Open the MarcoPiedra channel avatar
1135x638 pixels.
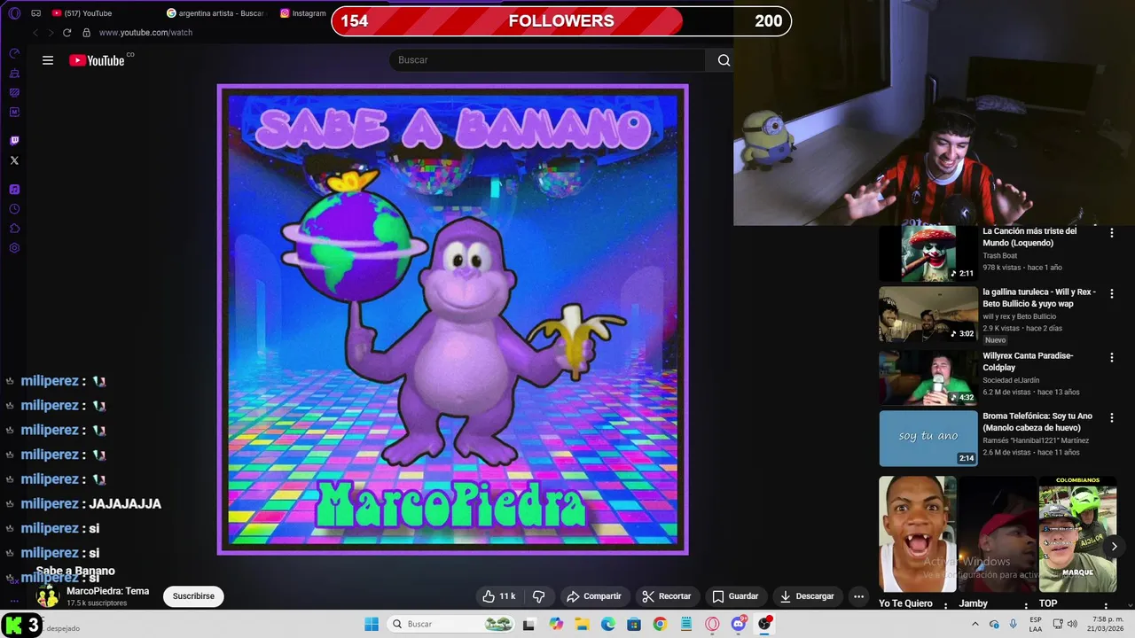coord(47,596)
